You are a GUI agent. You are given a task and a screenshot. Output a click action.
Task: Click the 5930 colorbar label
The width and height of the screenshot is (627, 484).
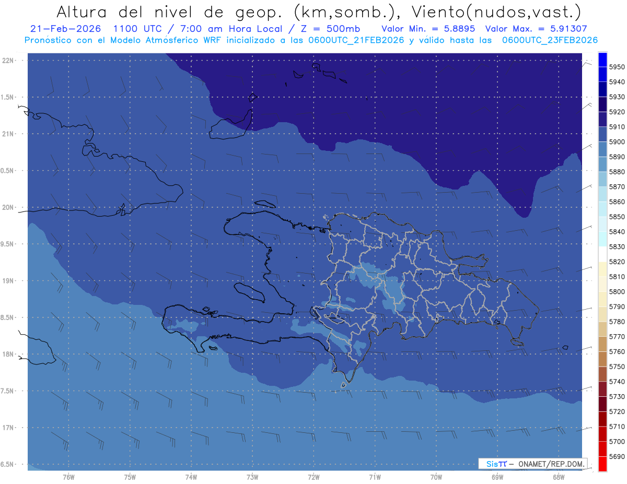(617, 97)
